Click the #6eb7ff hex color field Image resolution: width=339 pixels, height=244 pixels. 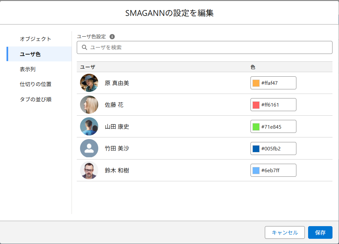tap(277, 170)
